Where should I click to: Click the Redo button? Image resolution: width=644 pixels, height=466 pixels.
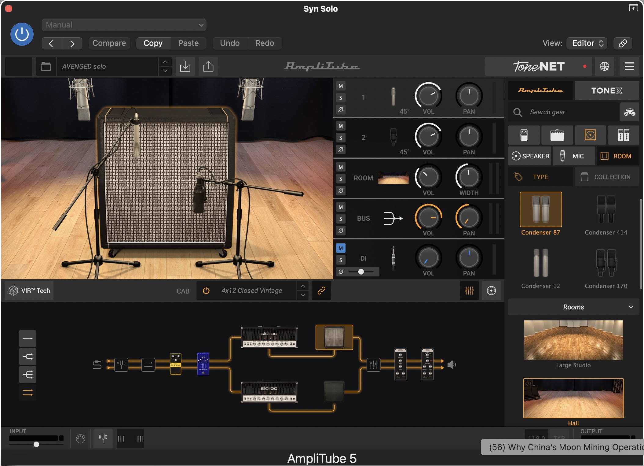265,43
